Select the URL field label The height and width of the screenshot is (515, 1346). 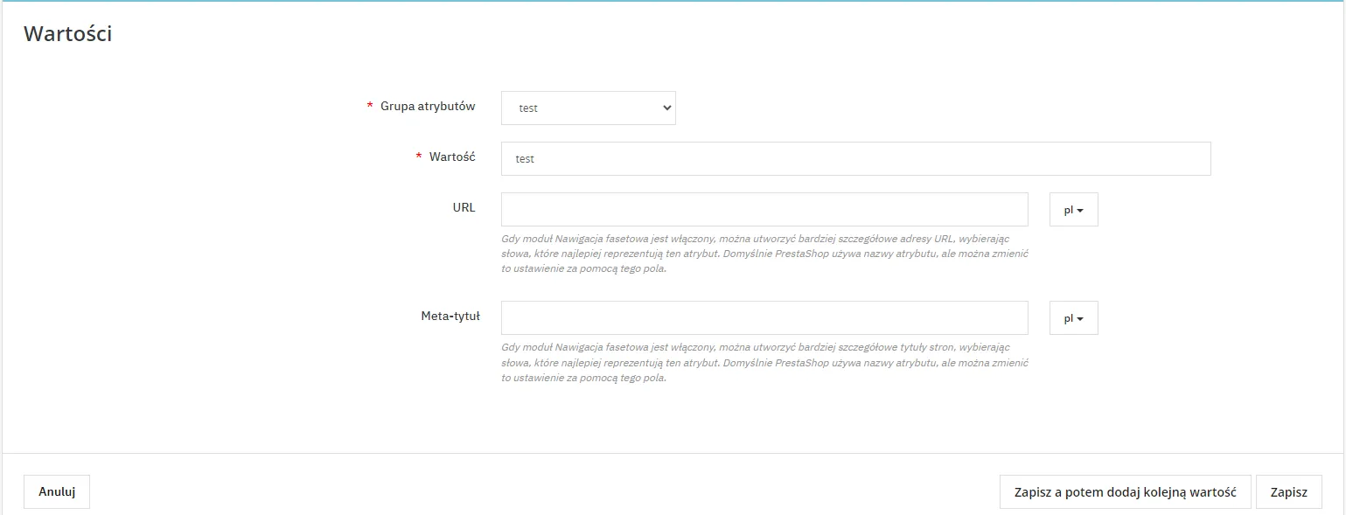click(x=464, y=208)
